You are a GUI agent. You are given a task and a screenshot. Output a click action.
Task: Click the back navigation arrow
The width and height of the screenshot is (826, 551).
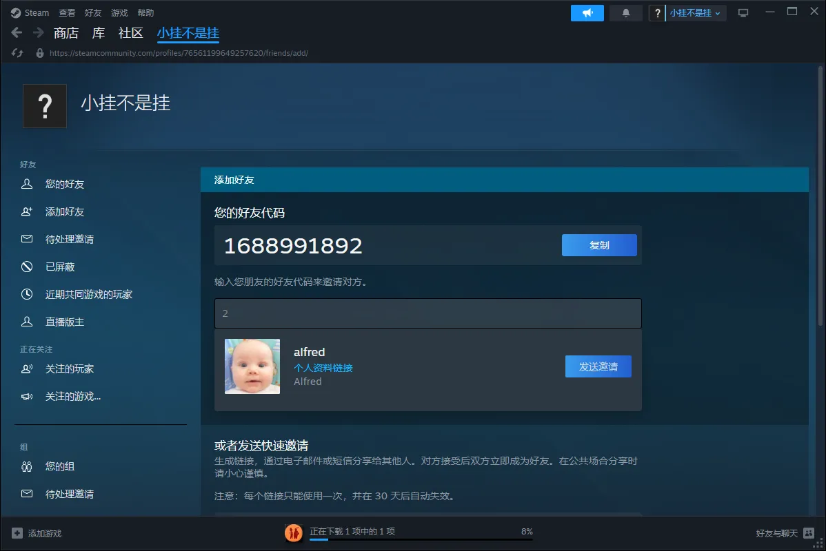pos(17,33)
